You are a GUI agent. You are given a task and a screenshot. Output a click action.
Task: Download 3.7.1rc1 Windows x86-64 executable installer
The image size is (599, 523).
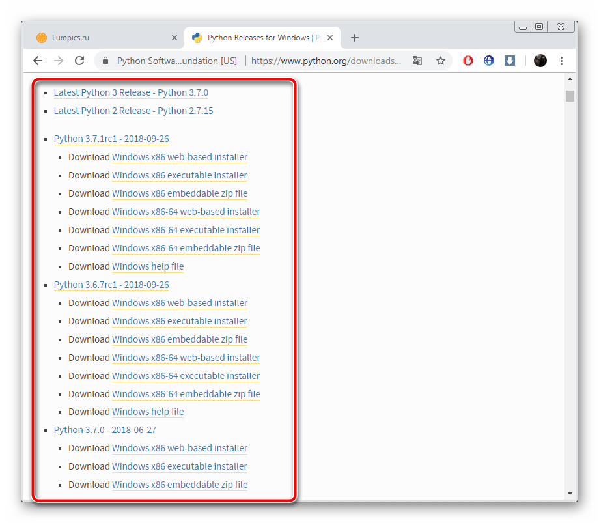pyautogui.click(x=186, y=231)
